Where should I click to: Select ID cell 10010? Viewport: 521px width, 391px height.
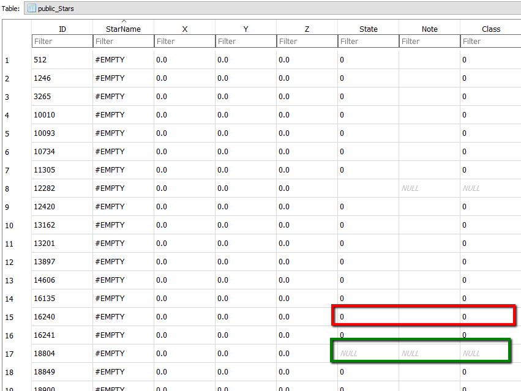click(x=62, y=115)
